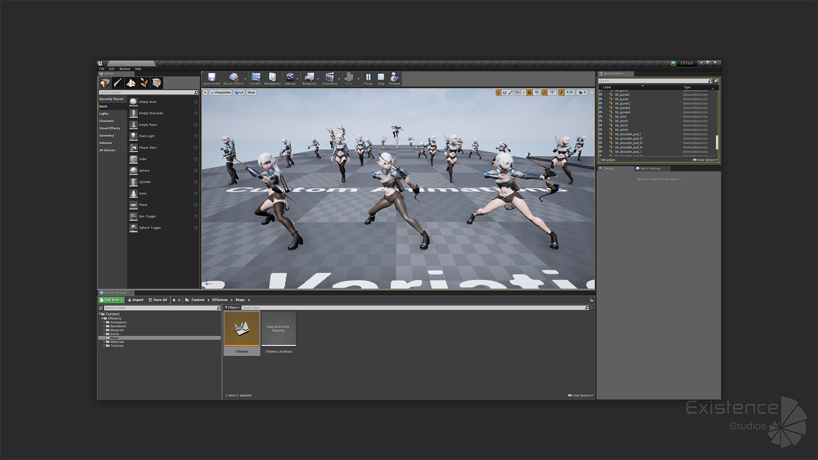This screenshot has height=460, width=818.
Task: Switch to the World Settings tab
Action: (650, 169)
